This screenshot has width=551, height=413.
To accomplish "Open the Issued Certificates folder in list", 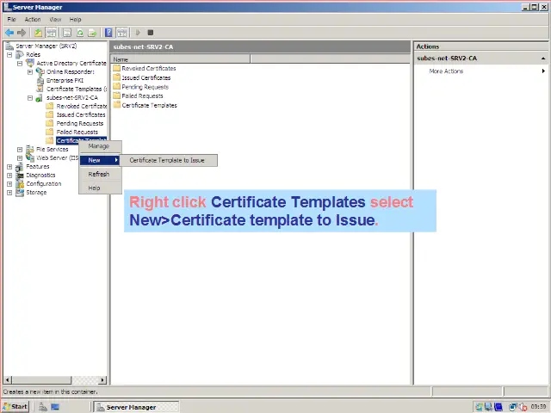I will (x=145, y=77).
